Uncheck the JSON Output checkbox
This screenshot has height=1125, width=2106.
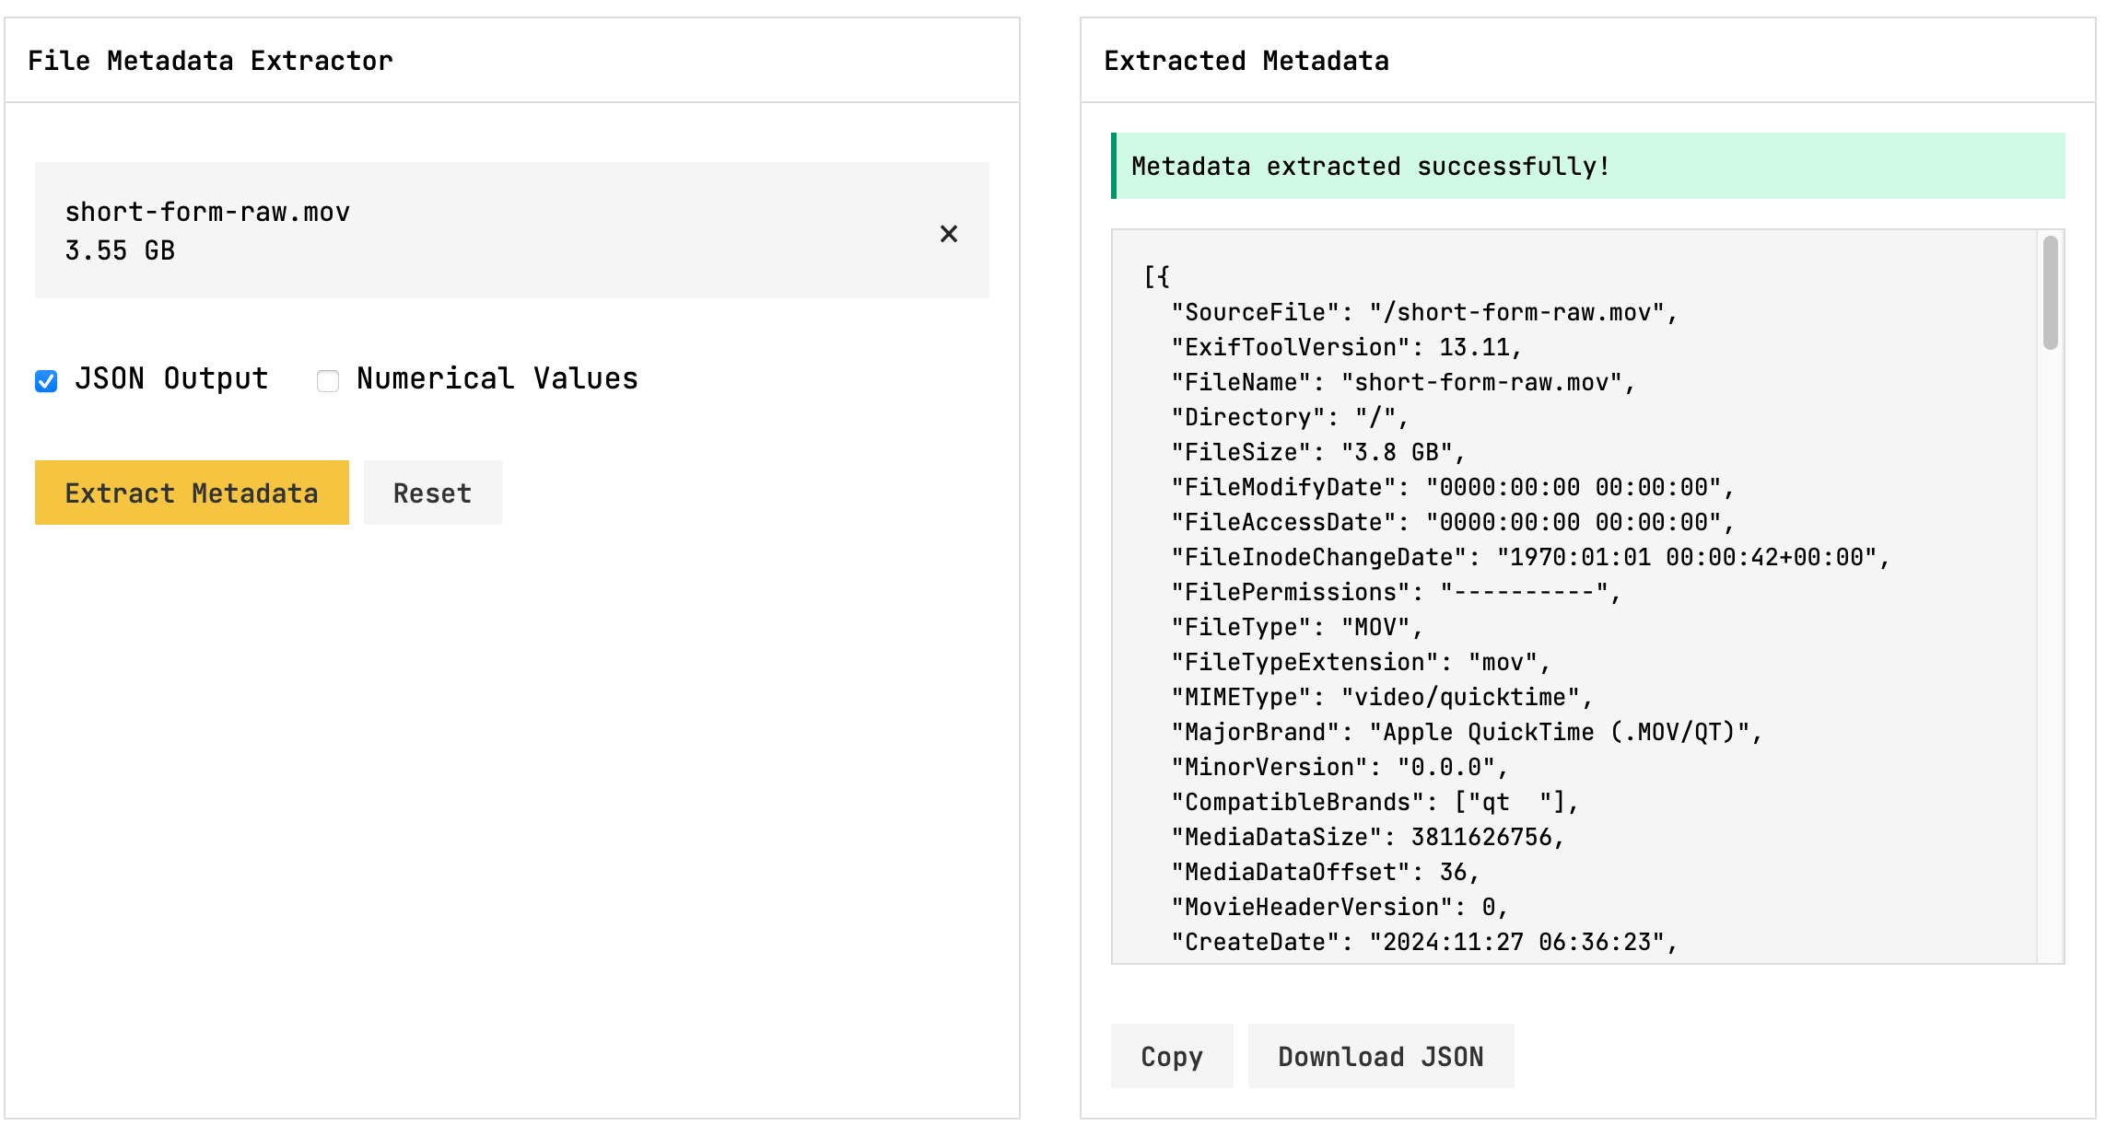click(x=46, y=380)
